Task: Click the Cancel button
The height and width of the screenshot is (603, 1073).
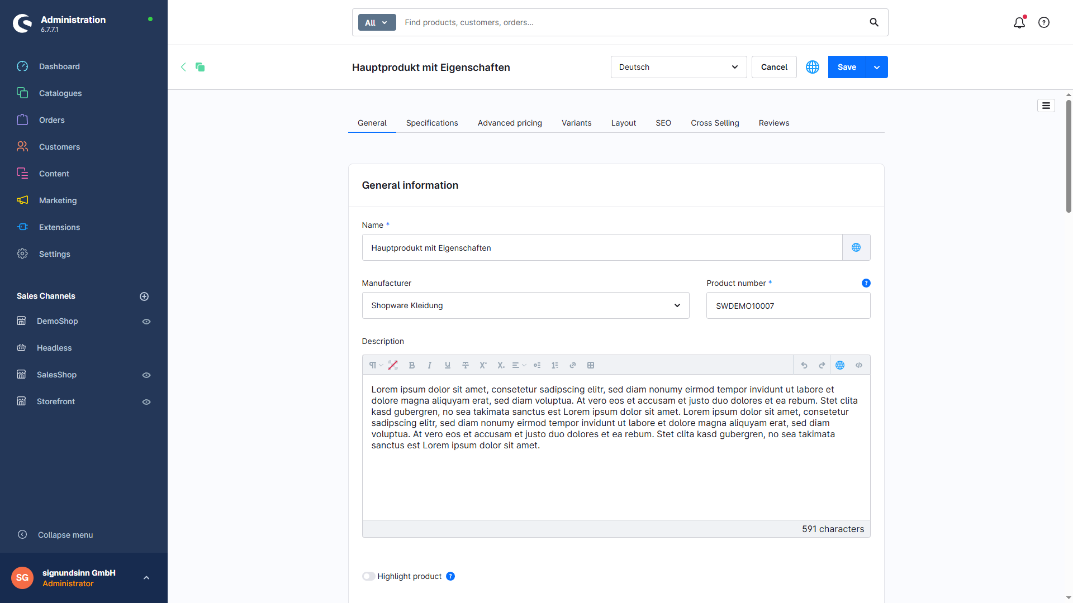Action: pos(774,67)
